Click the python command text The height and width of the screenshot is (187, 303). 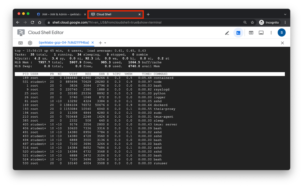point(159,93)
